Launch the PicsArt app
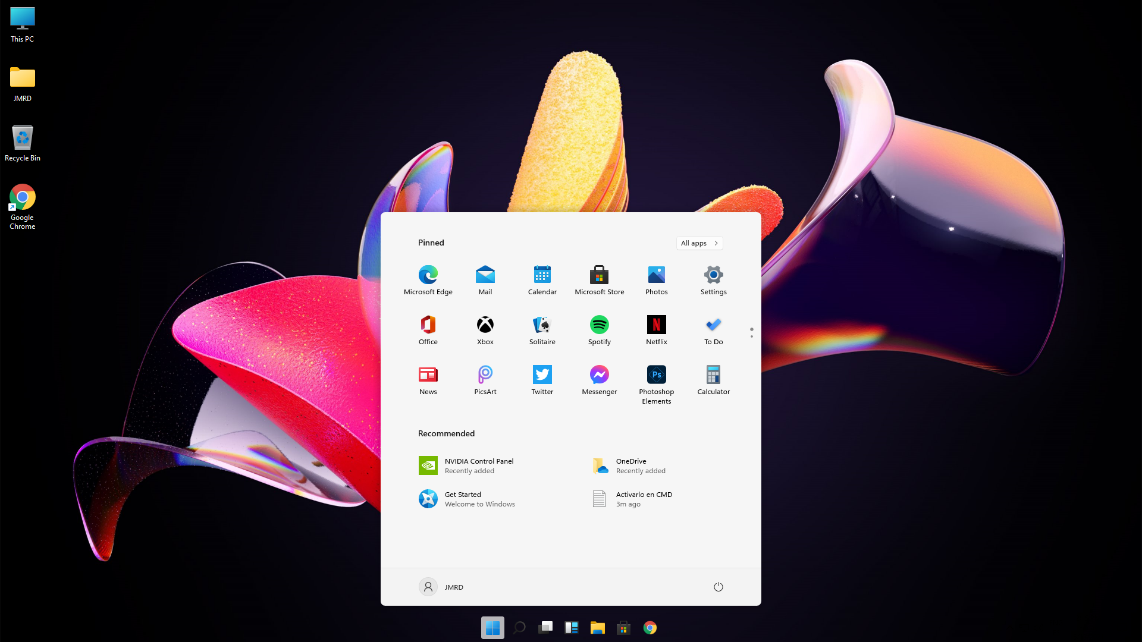This screenshot has width=1142, height=642. [485, 379]
